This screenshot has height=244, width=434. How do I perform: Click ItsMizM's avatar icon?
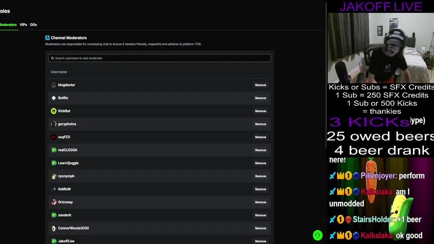54,189
